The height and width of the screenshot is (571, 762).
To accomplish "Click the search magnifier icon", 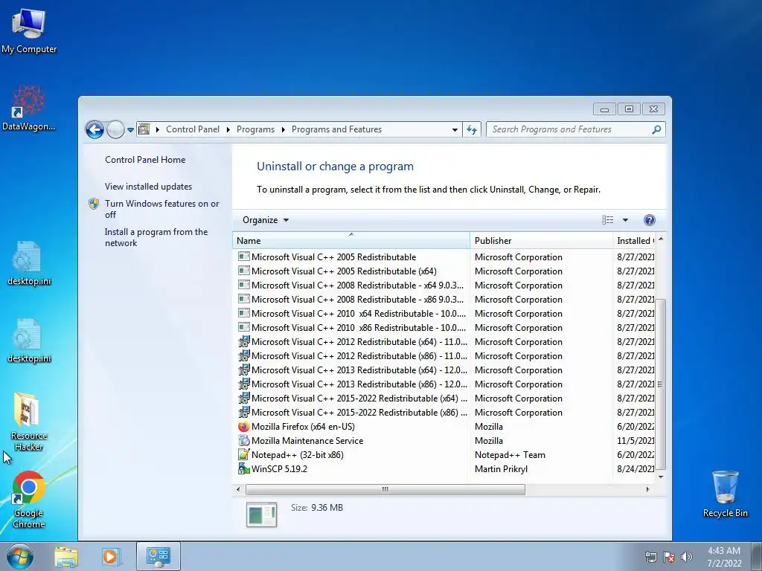I will pos(656,129).
